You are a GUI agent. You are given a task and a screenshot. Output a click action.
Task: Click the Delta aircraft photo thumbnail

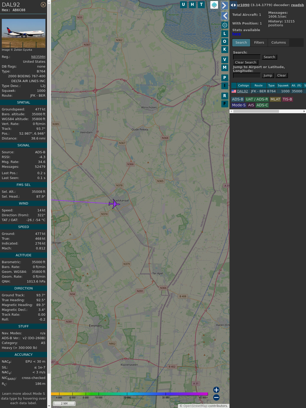(x=23, y=33)
